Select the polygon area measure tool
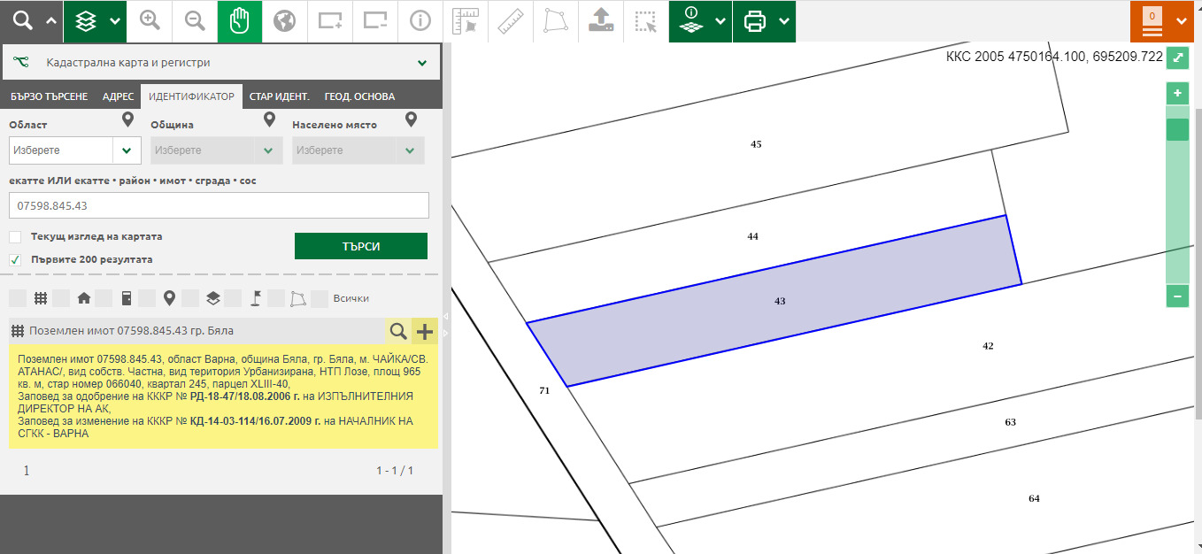1202x554 pixels. pyautogui.click(x=556, y=21)
